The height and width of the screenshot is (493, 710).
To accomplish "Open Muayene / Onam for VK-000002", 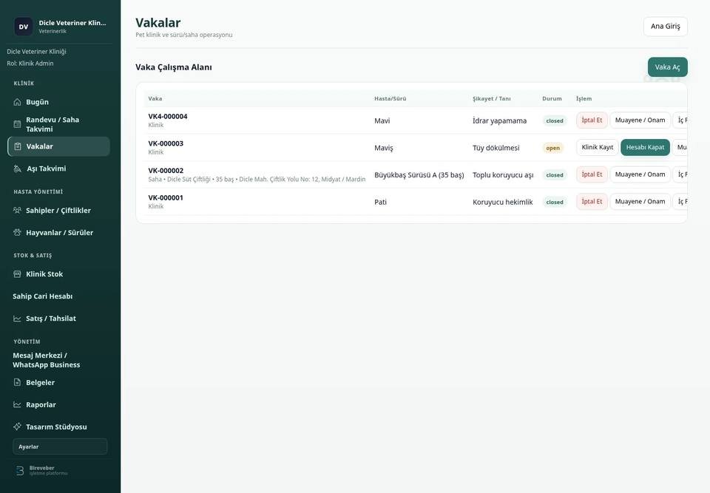I will [640, 174].
